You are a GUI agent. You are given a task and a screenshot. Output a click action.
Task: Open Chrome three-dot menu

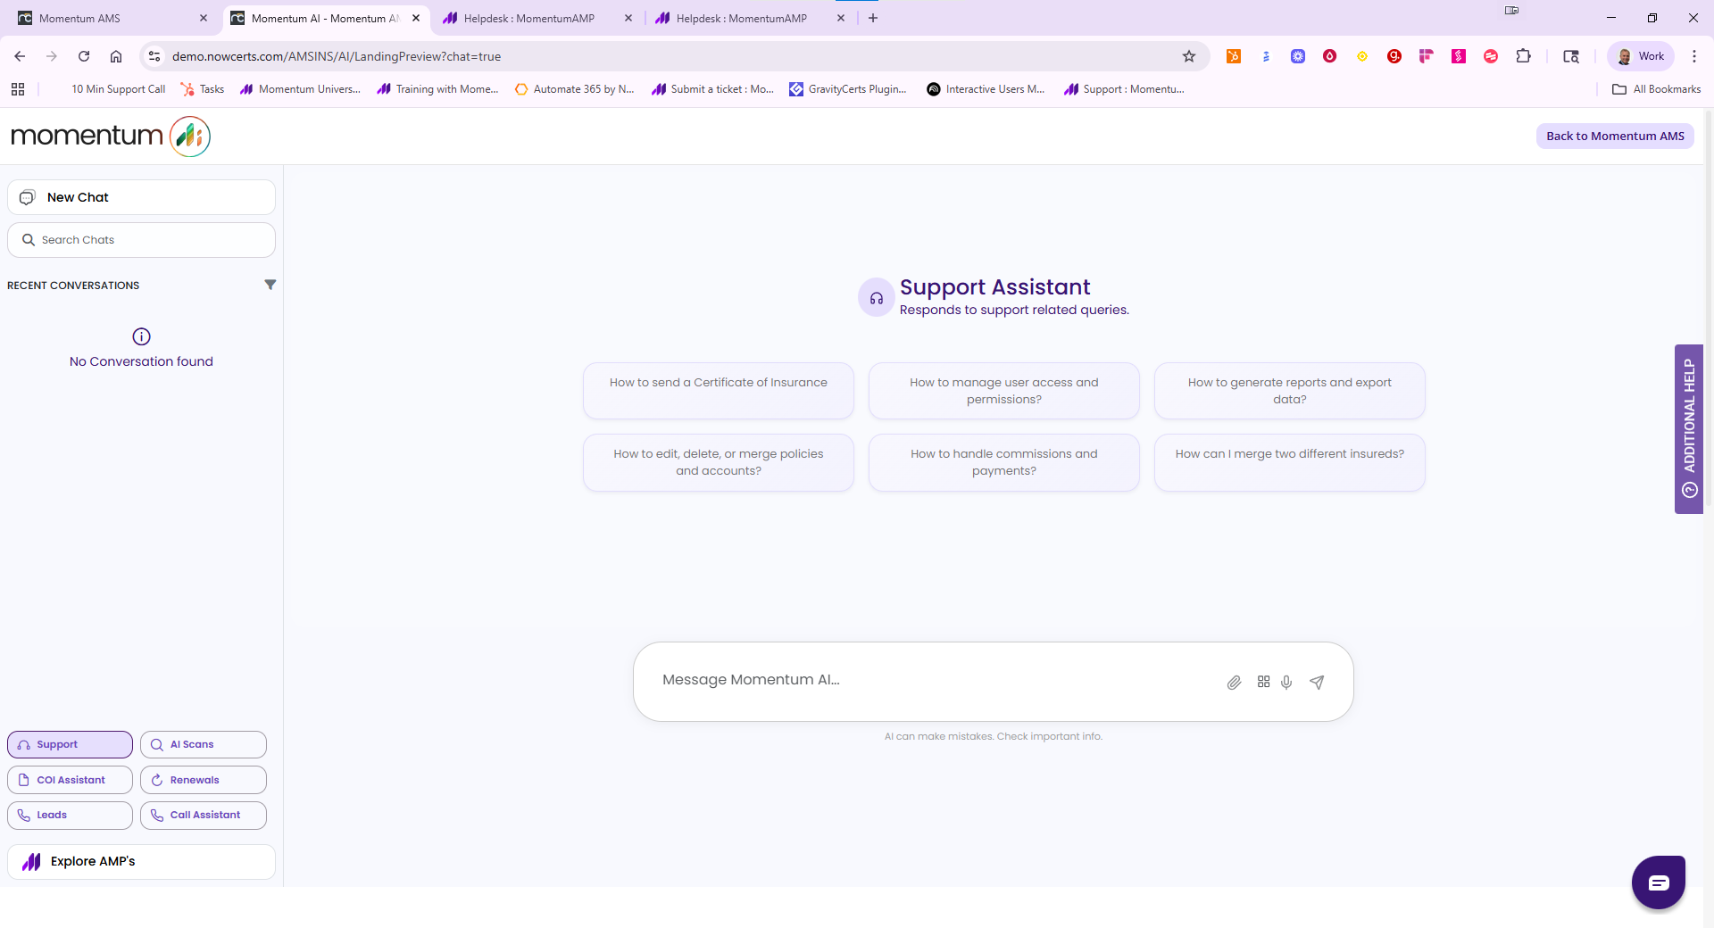[1694, 56]
